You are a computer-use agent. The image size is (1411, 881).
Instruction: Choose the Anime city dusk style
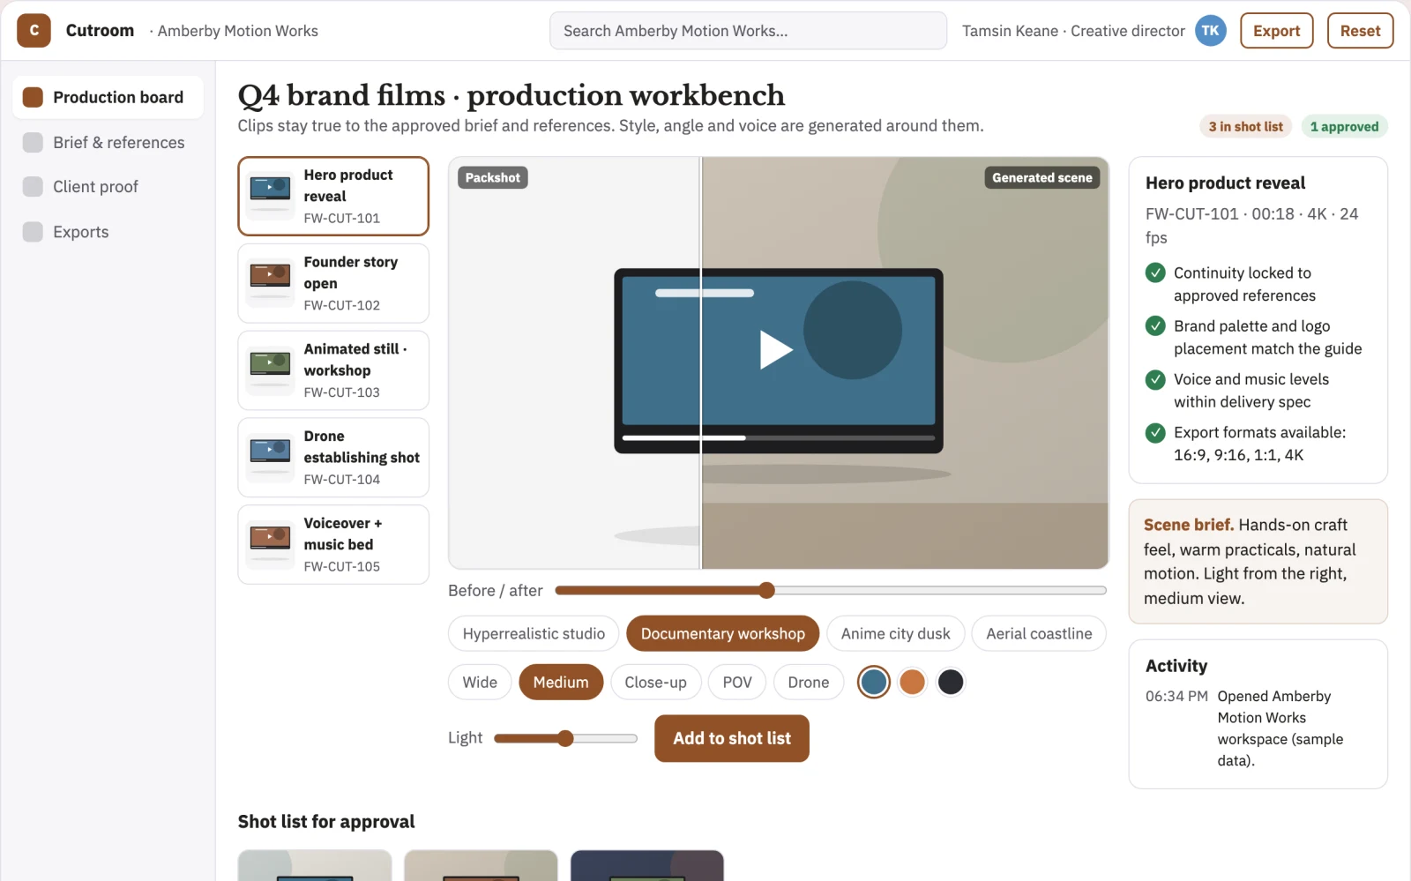tap(895, 633)
